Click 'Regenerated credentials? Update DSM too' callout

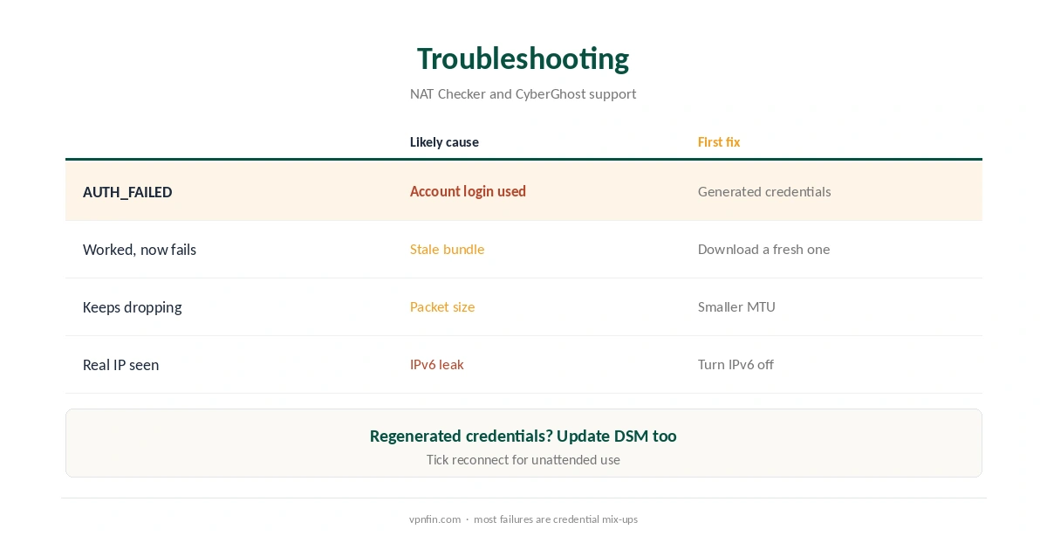click(523, 436)
